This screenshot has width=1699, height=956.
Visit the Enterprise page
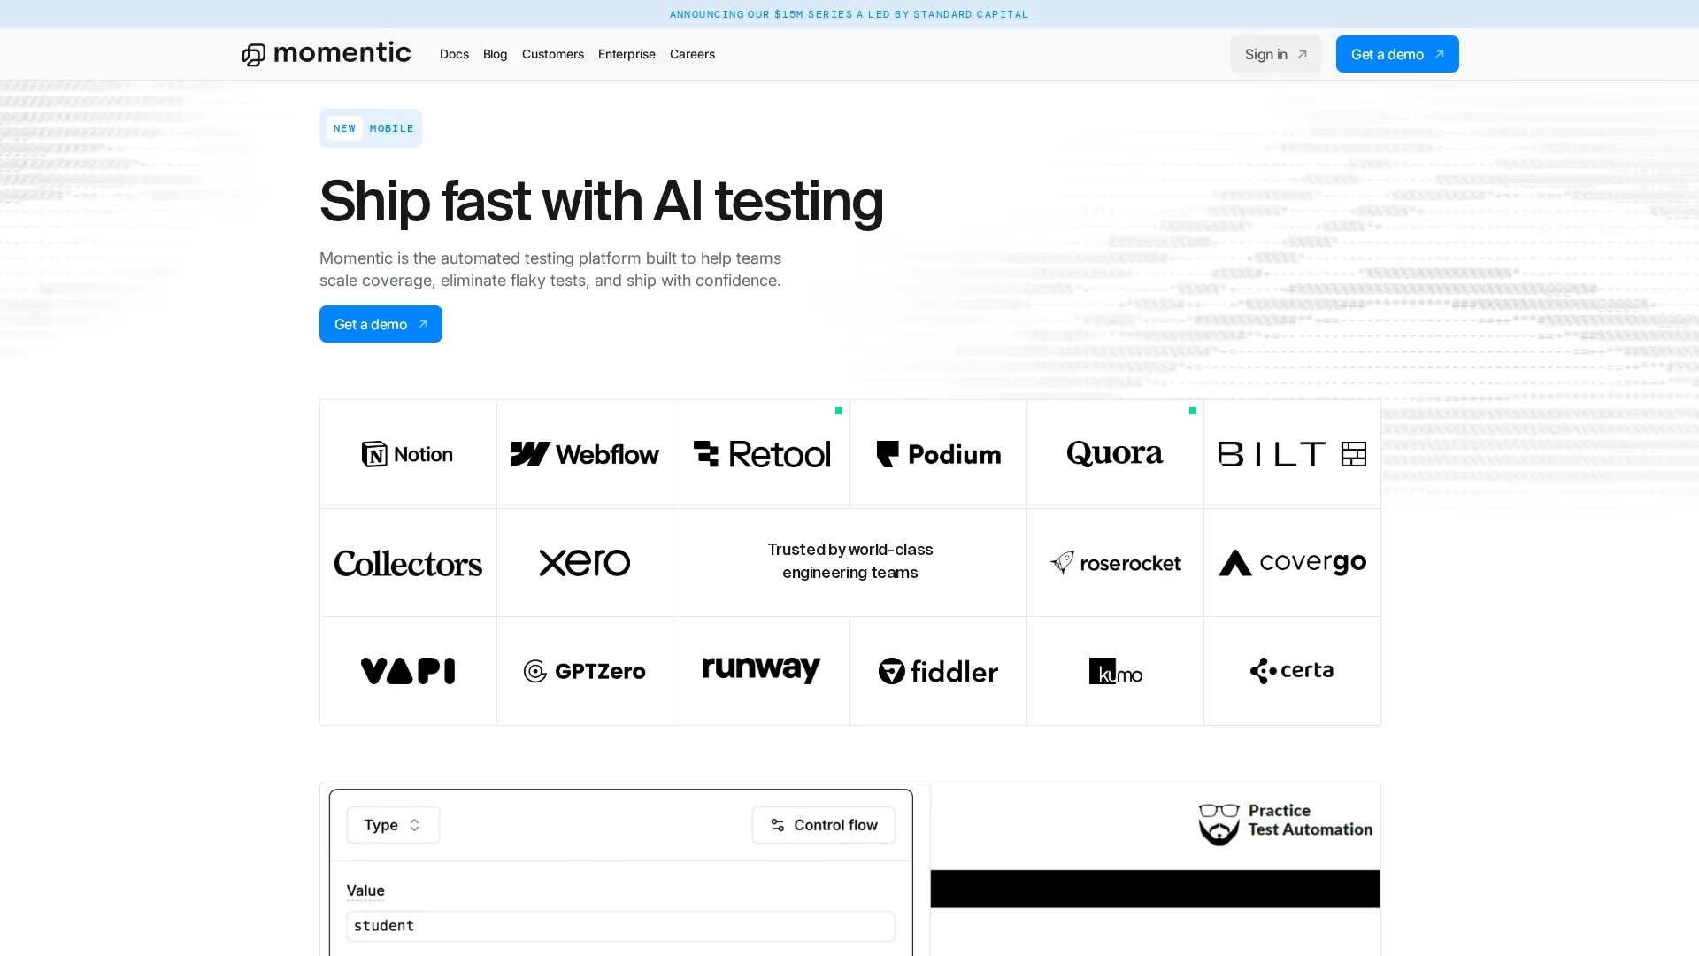click(x=627, y=54)
